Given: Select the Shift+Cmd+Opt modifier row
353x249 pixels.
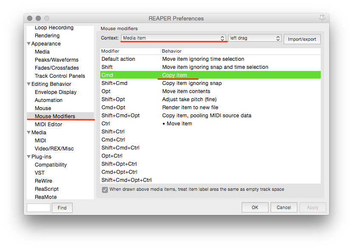Looking at the screenshot, I should [211, 116].
